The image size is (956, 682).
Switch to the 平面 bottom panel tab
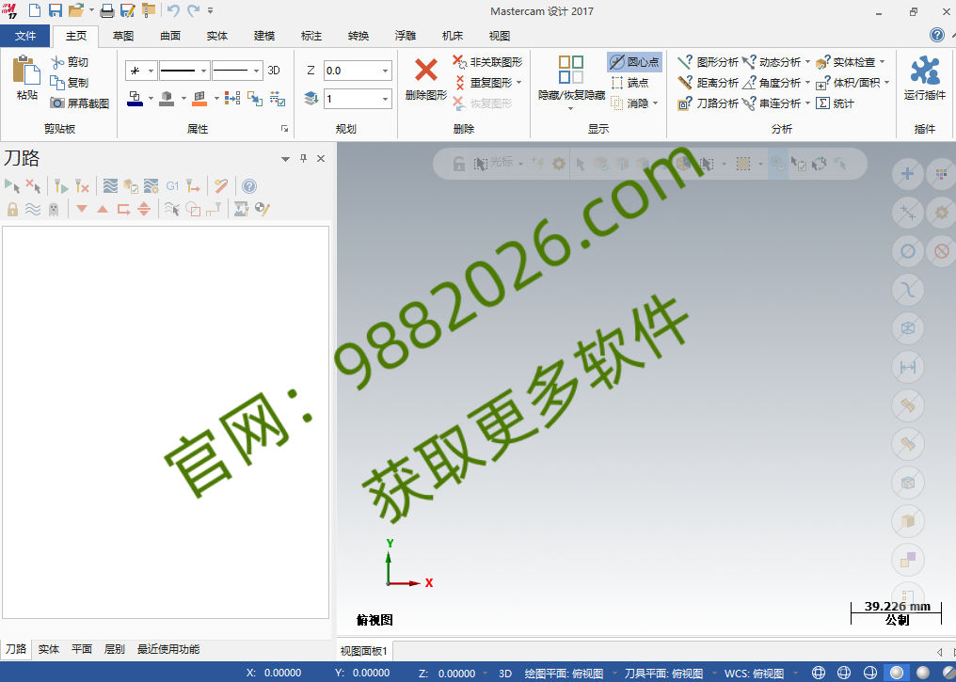tap(82, 649)
